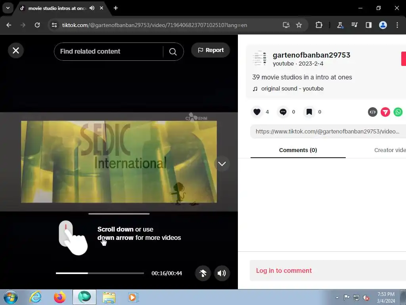The height and width of the screenshot is (305, 406).
Task: Switch to Comments (0) tab
Action: 298,150
